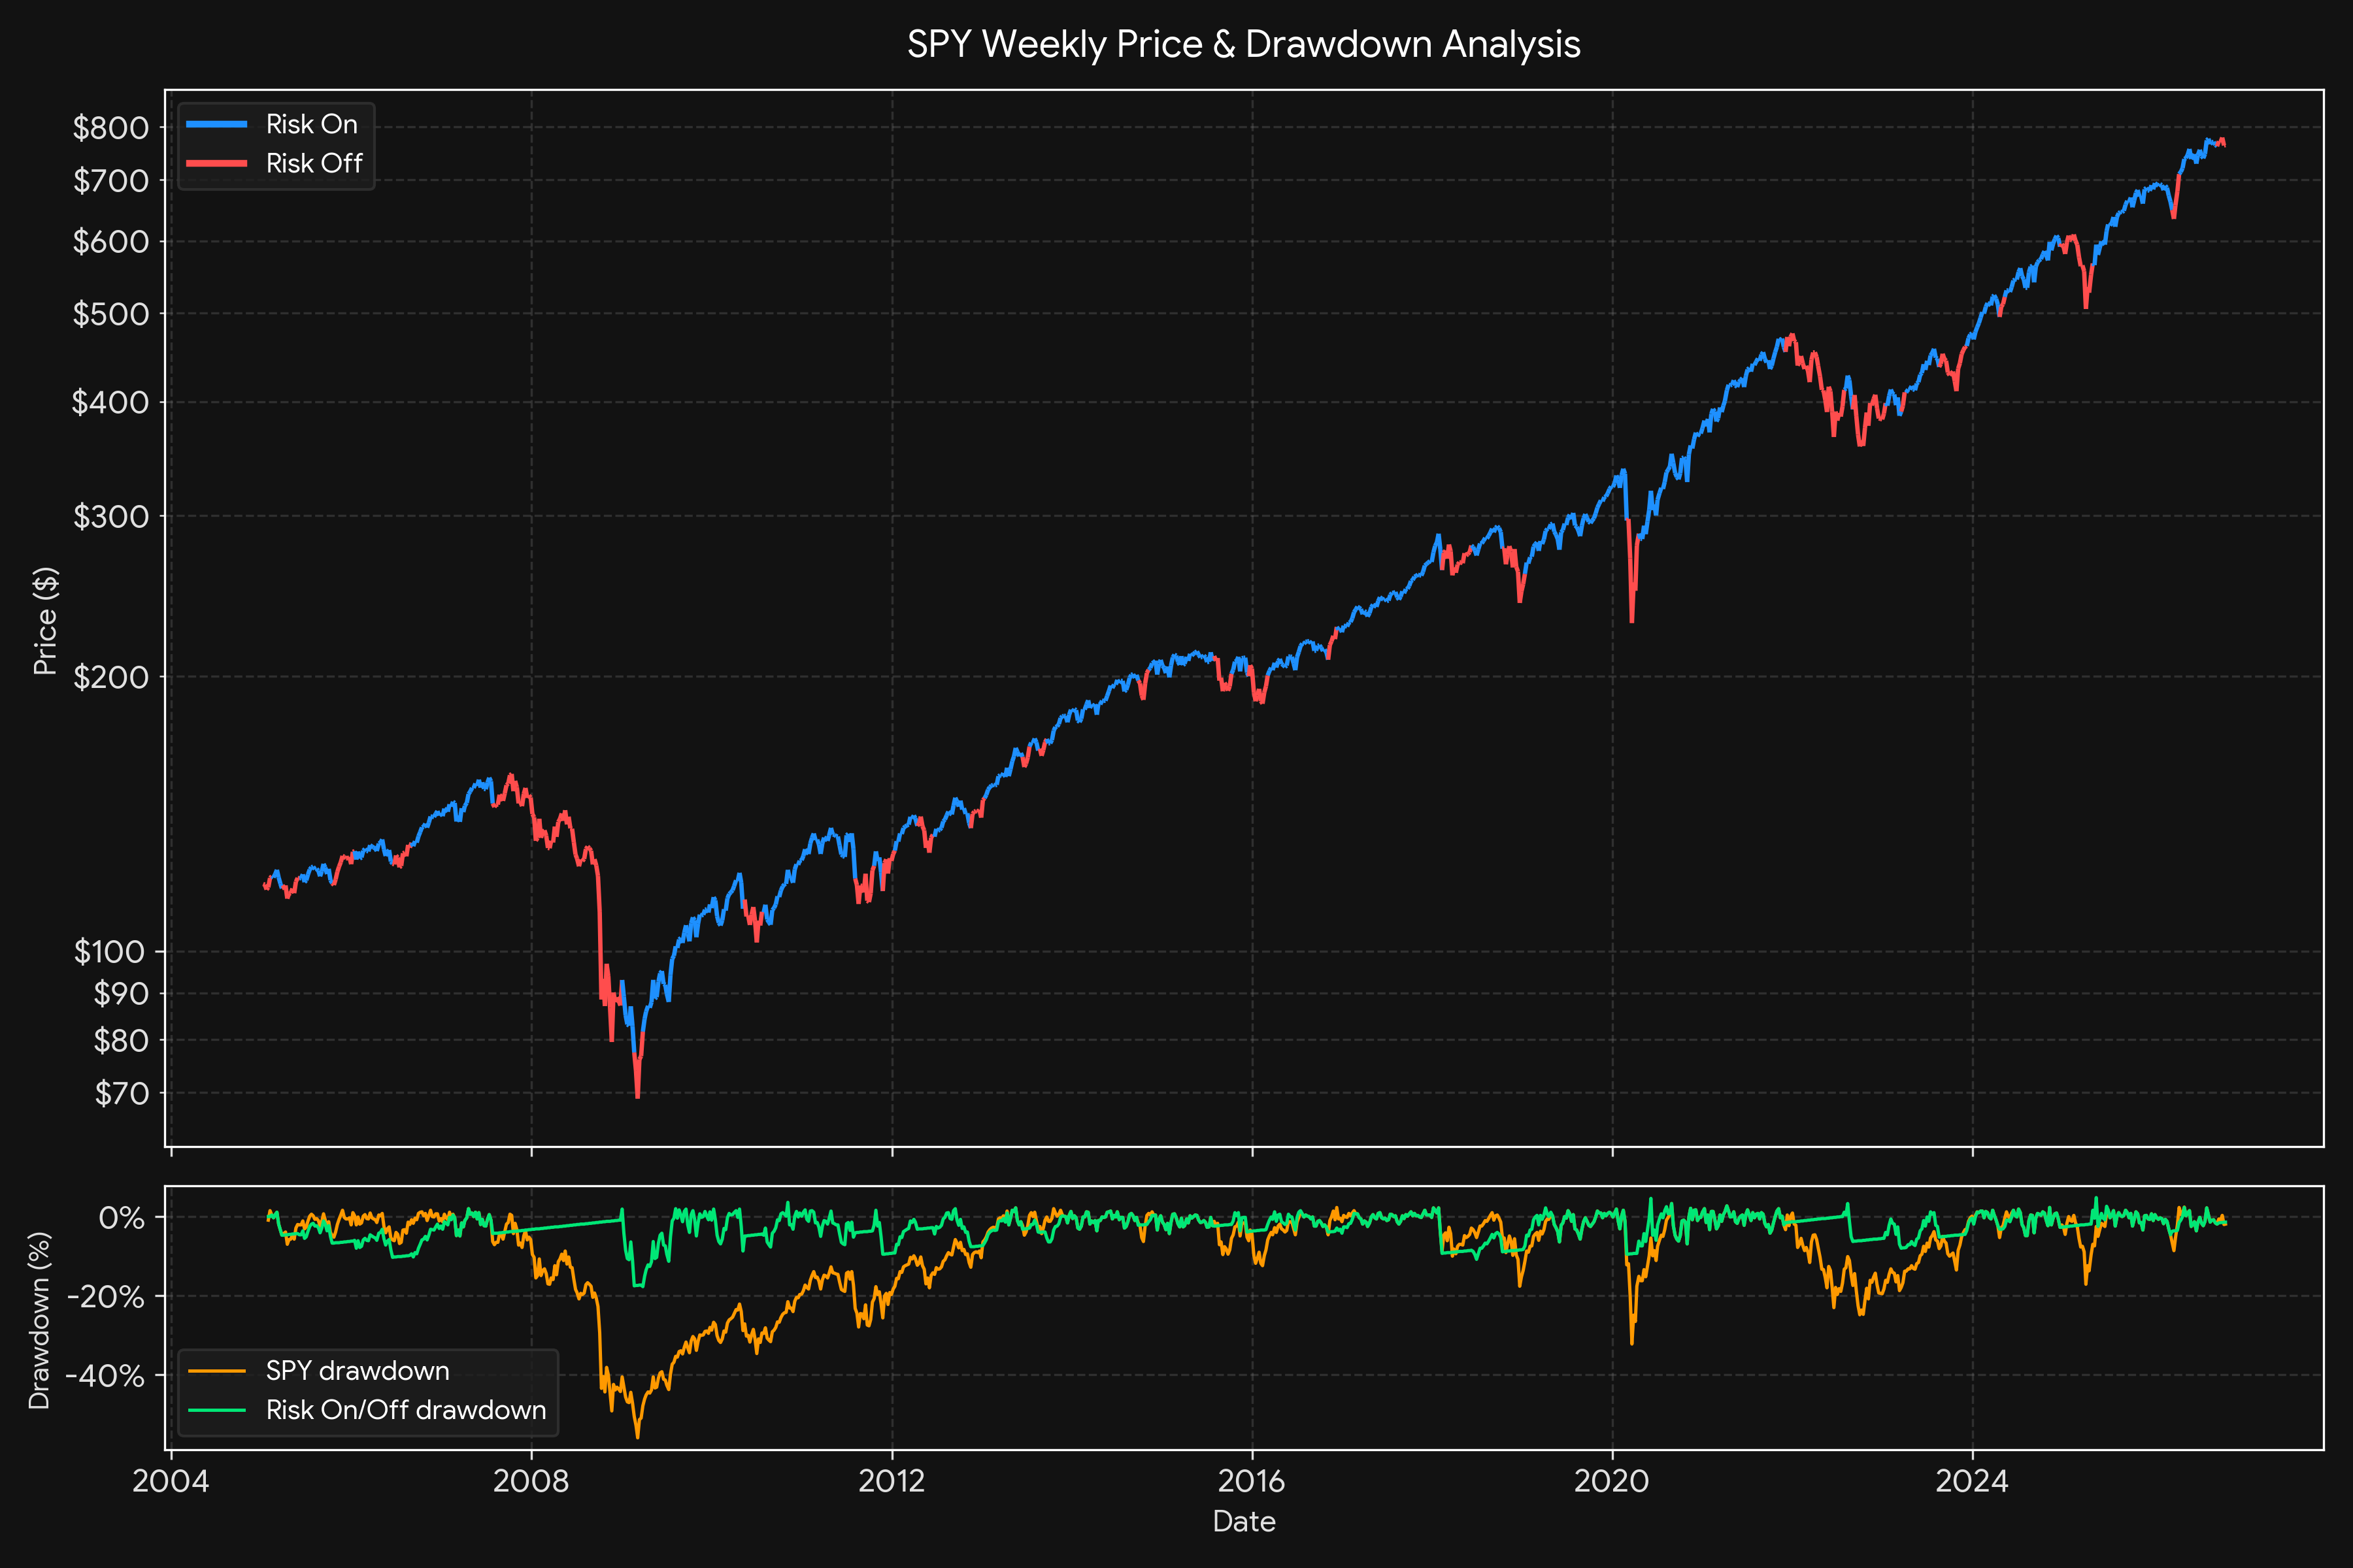Click the $70 price axis label
Image resolution: width=2353 pixels, height=1568 pixels.
(121, 1094)
